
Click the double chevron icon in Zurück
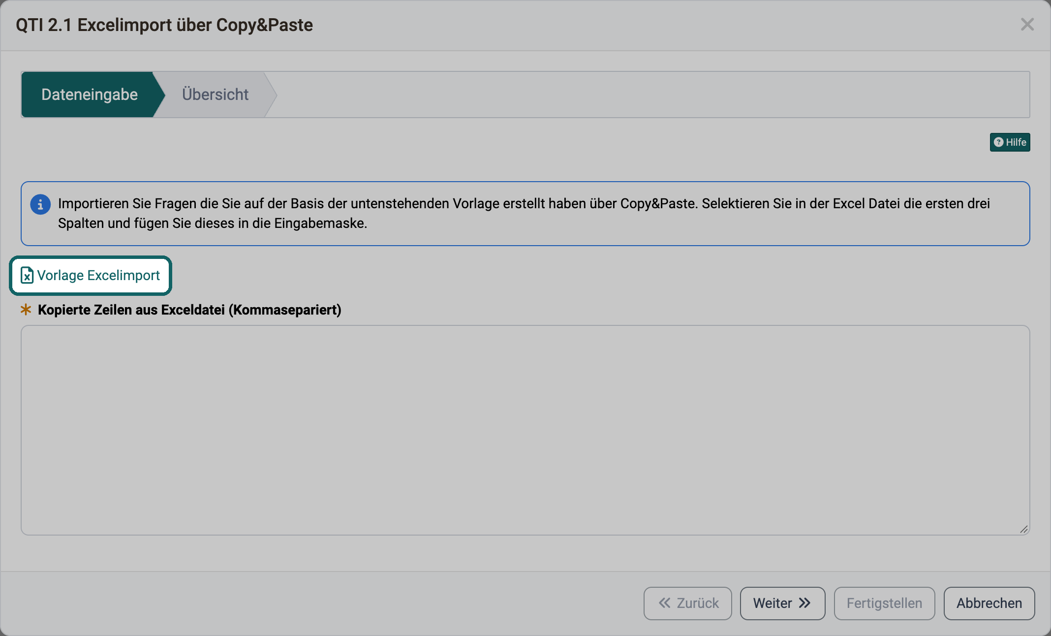[665, 603]
